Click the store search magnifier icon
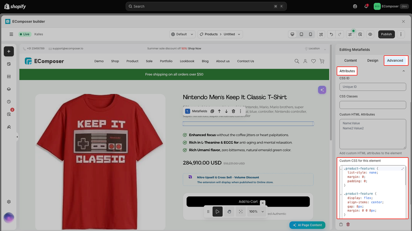The height and width of the screenshot is (231, 412). click(x=297, y=61)
